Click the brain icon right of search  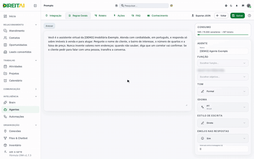[171, 6]
